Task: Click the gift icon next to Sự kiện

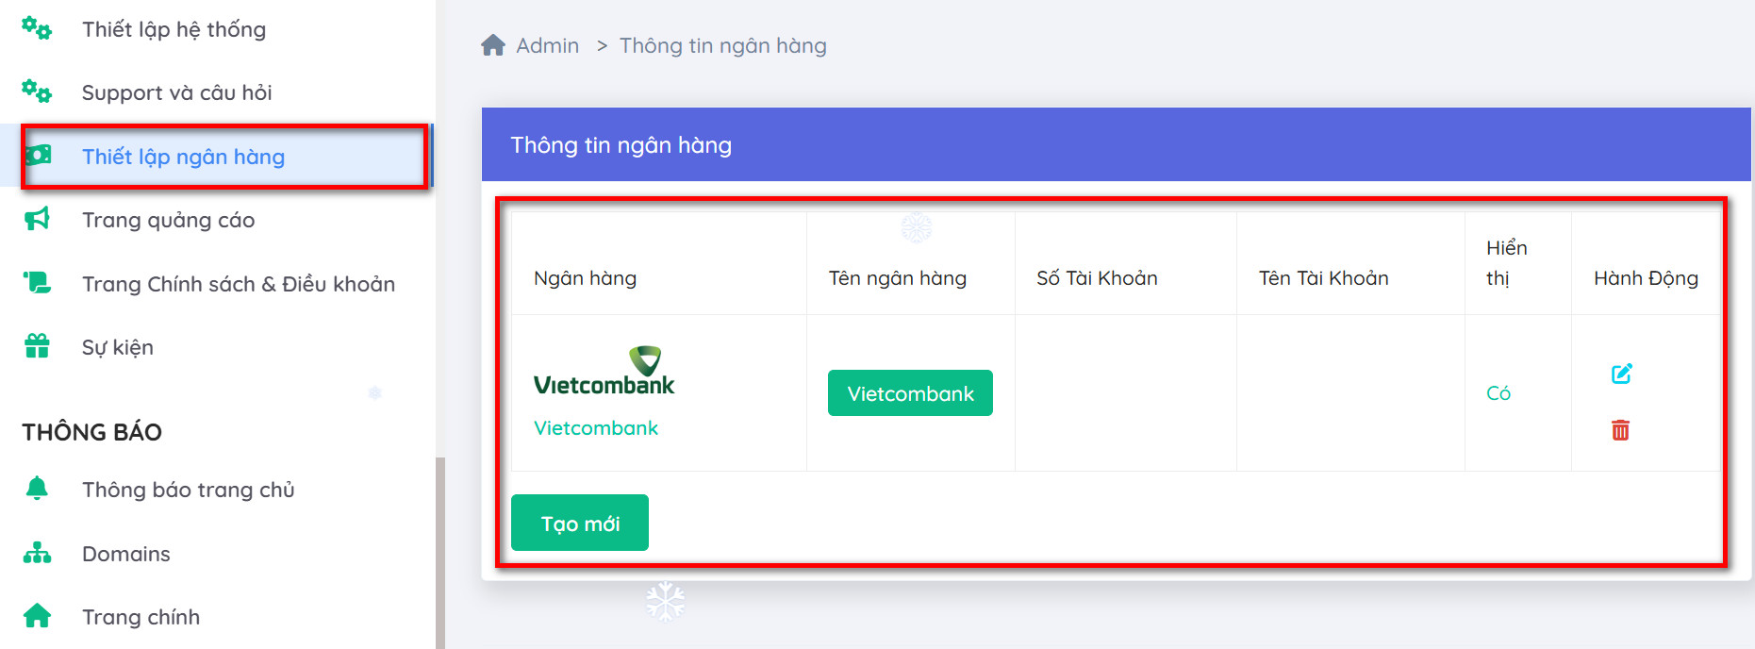Action: point(37,346)
